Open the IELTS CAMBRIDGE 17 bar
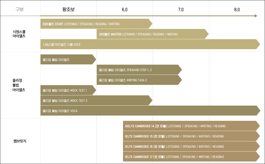 pos(191,157)
